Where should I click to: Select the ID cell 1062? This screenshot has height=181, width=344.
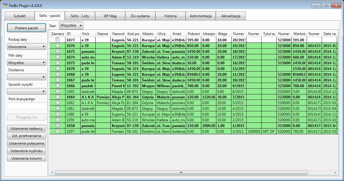tap(73, 103)
